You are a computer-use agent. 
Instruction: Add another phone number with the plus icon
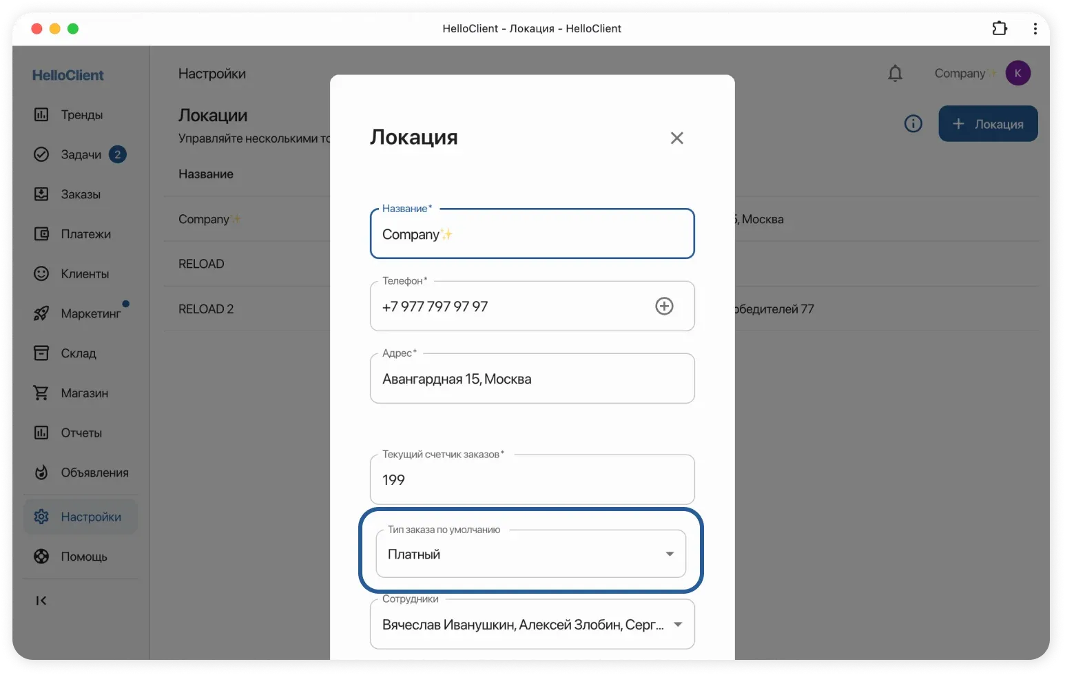pos(664,306)
